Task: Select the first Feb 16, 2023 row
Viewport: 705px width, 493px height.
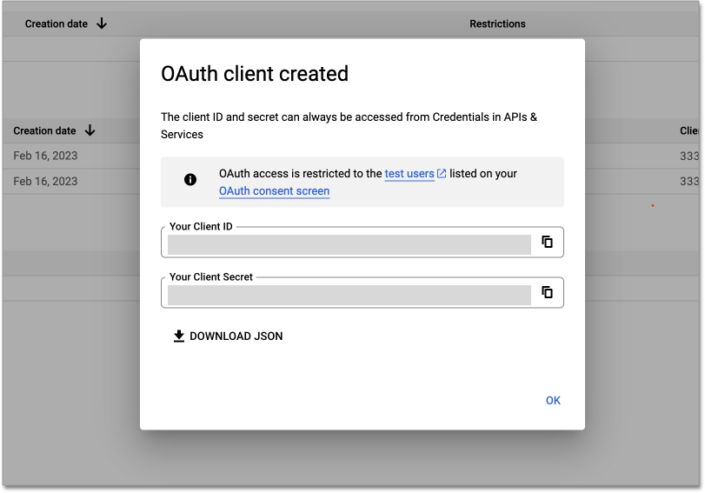Action: [45, 157]
